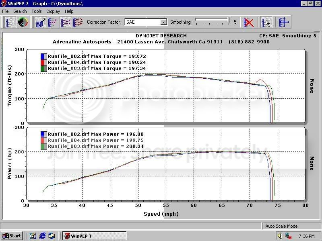Click the WinPEP 7 taskbar button
This screenshot has width=322, height=241.
pos(95,236)
